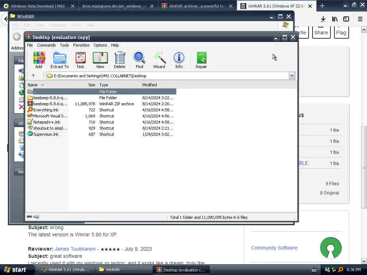Click the password key icon in status bar
The width and height of the screenshot is (367, 275).
coord(36,217)
